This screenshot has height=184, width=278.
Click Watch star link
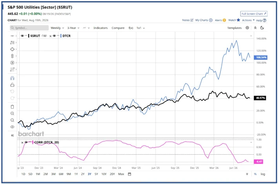point(234,20)
